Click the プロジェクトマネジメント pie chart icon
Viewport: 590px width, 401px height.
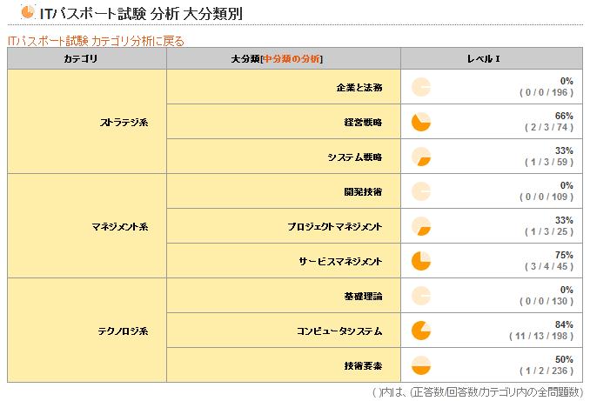pos(421,226)
